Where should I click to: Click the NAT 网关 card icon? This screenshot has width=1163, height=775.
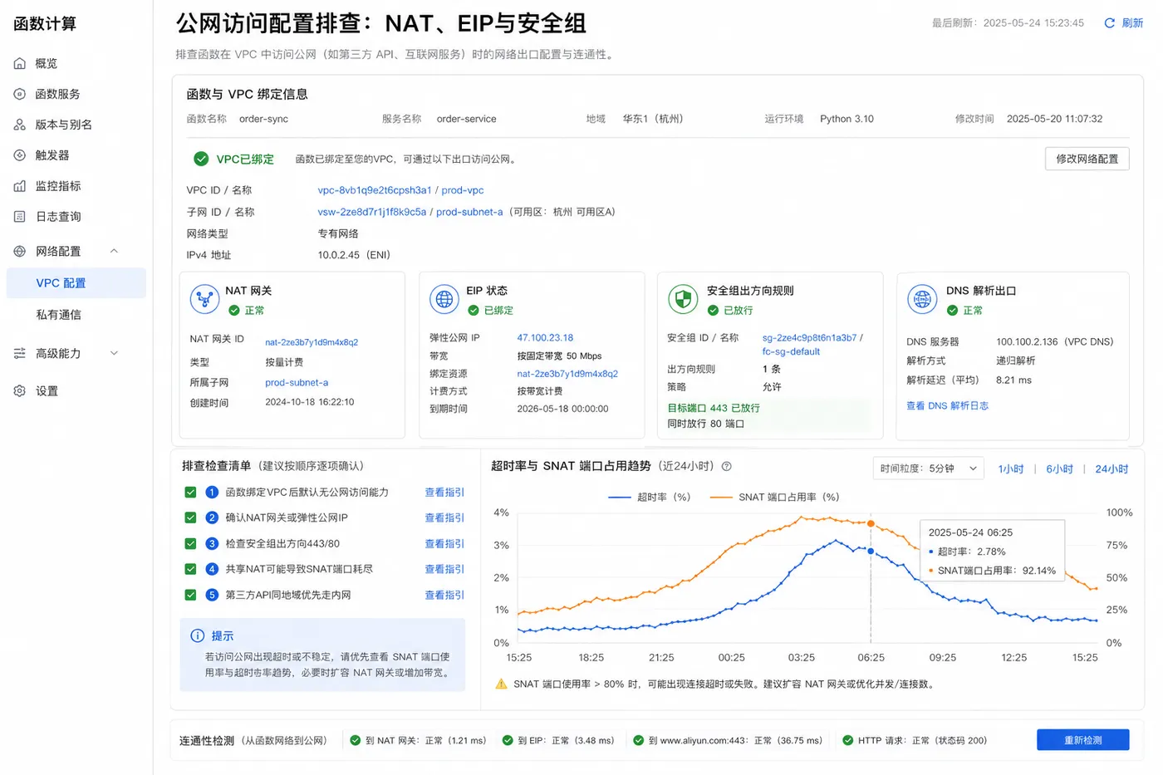pyautogui.click(x=204, y=299)
